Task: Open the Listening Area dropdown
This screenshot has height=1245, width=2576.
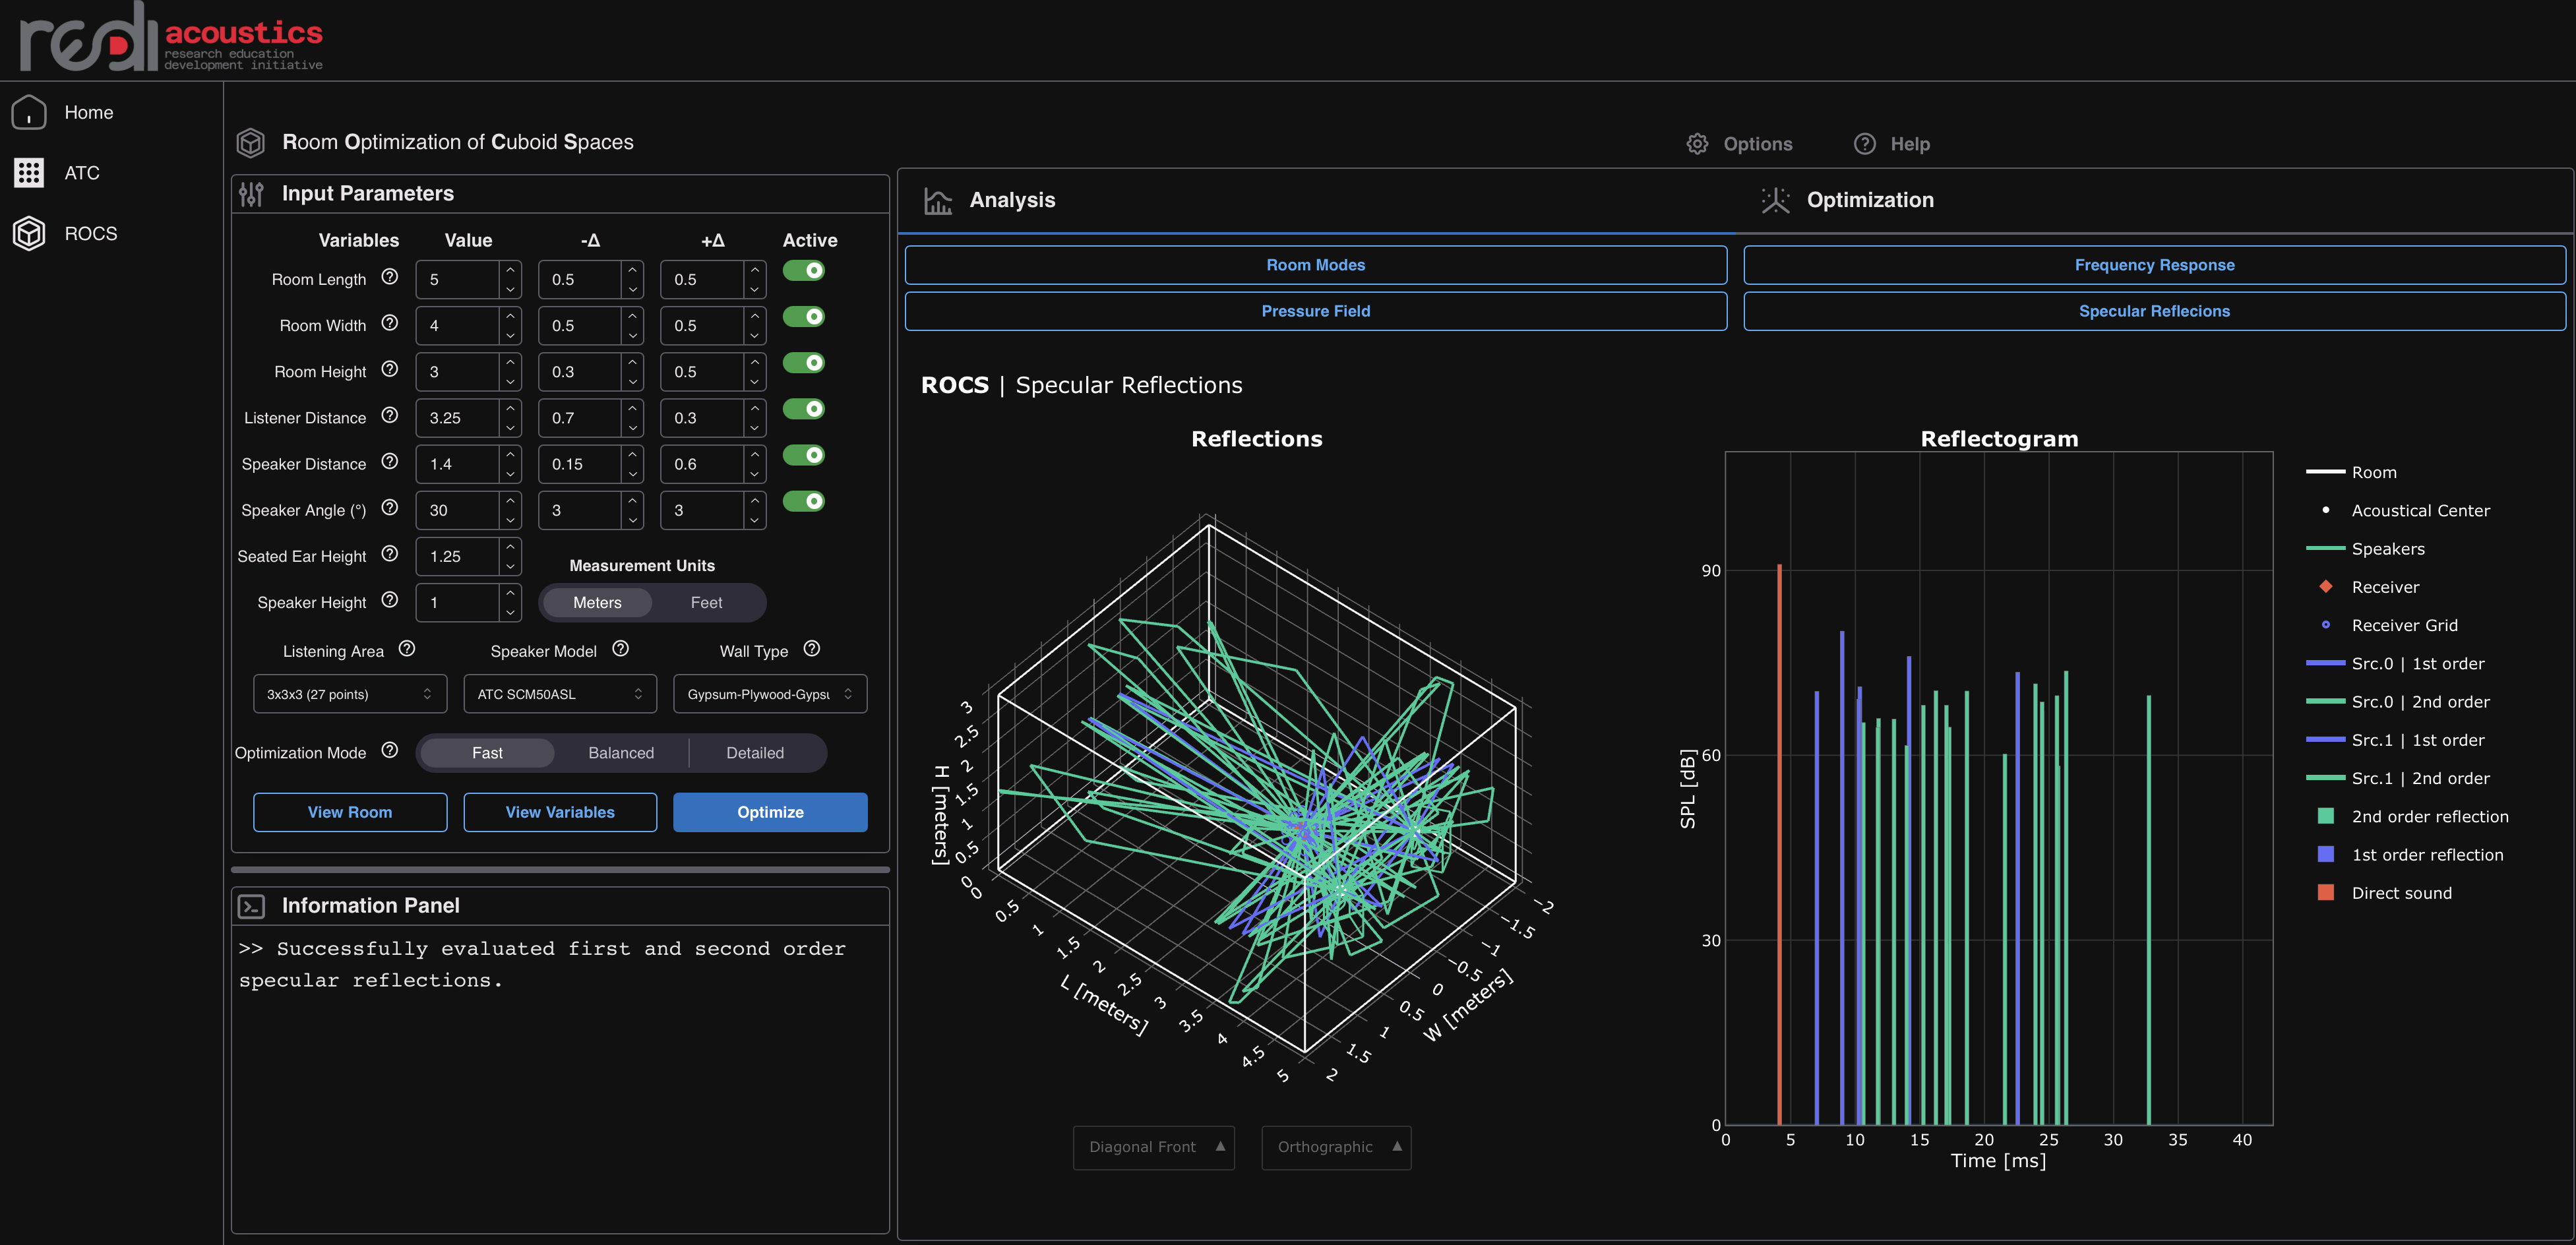Action: pos(349,694)
